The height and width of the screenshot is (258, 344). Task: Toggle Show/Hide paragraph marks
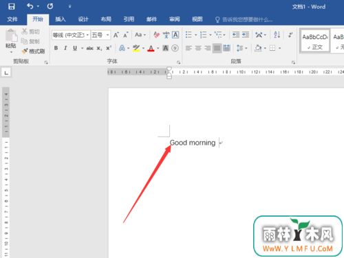click(290, 35)
